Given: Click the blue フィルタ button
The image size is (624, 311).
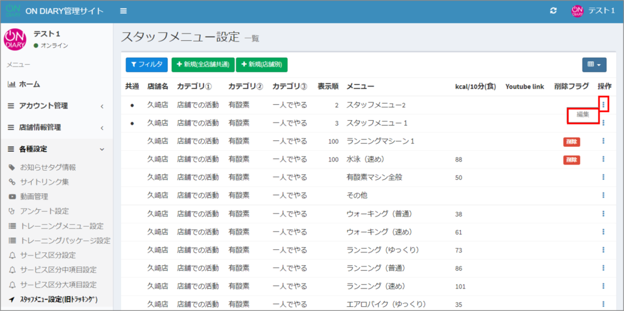Looking at the screenshot, I should point(146,65).
